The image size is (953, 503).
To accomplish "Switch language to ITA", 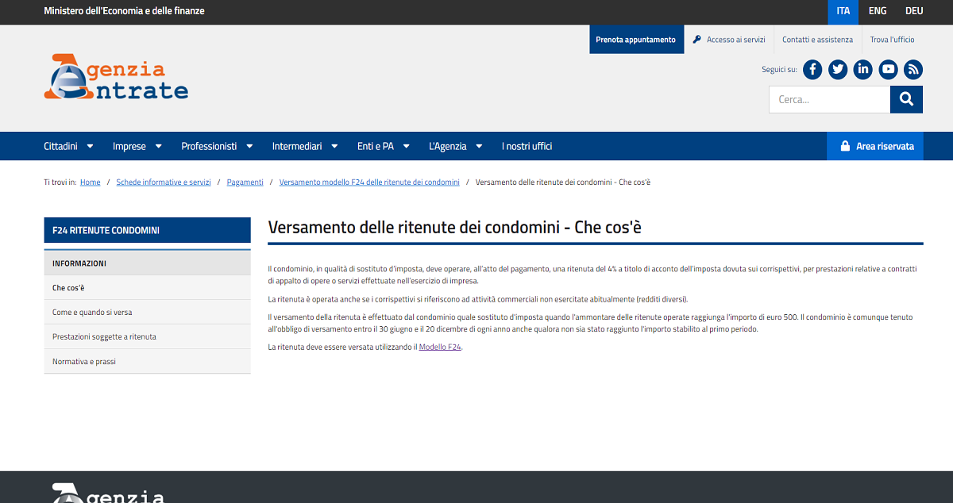I will 843,11.
